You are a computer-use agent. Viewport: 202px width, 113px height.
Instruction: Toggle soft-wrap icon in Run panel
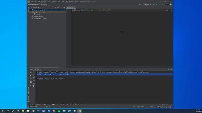34,78
